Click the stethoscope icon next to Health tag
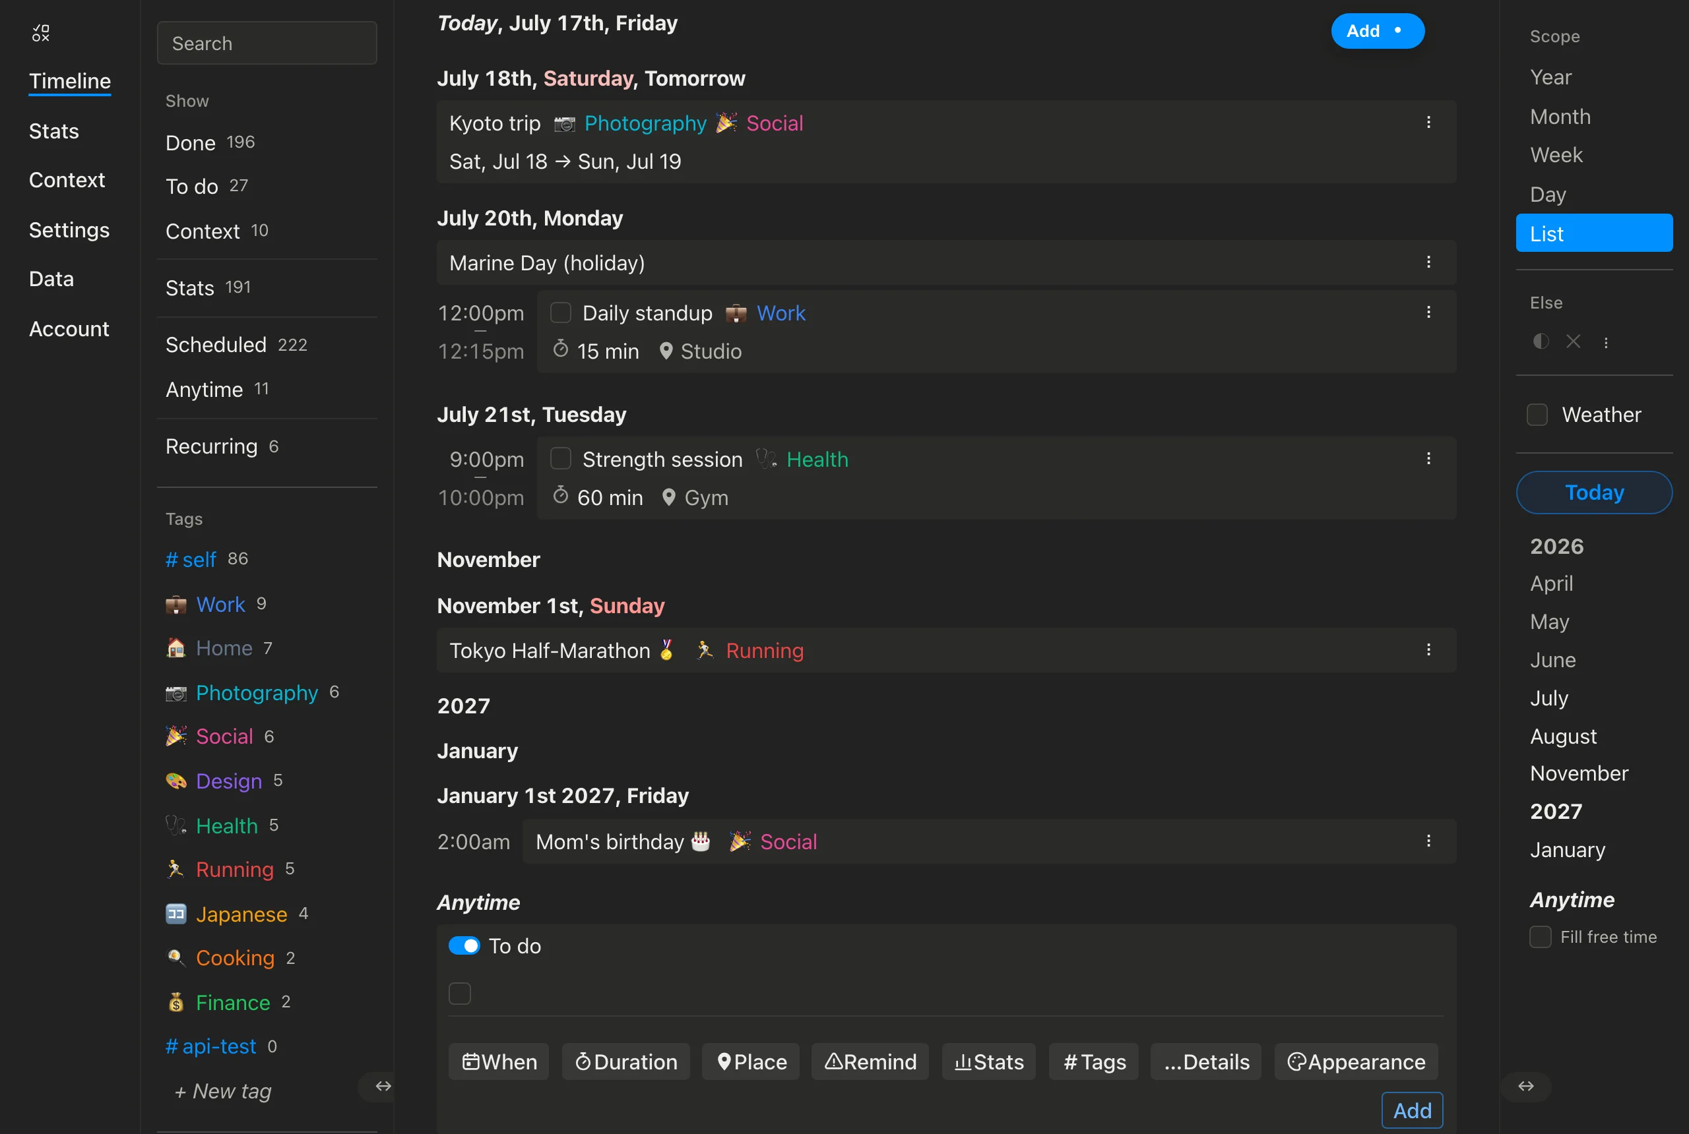The height and width of the screenshot is (1134, 1689). tap(176, 825)
